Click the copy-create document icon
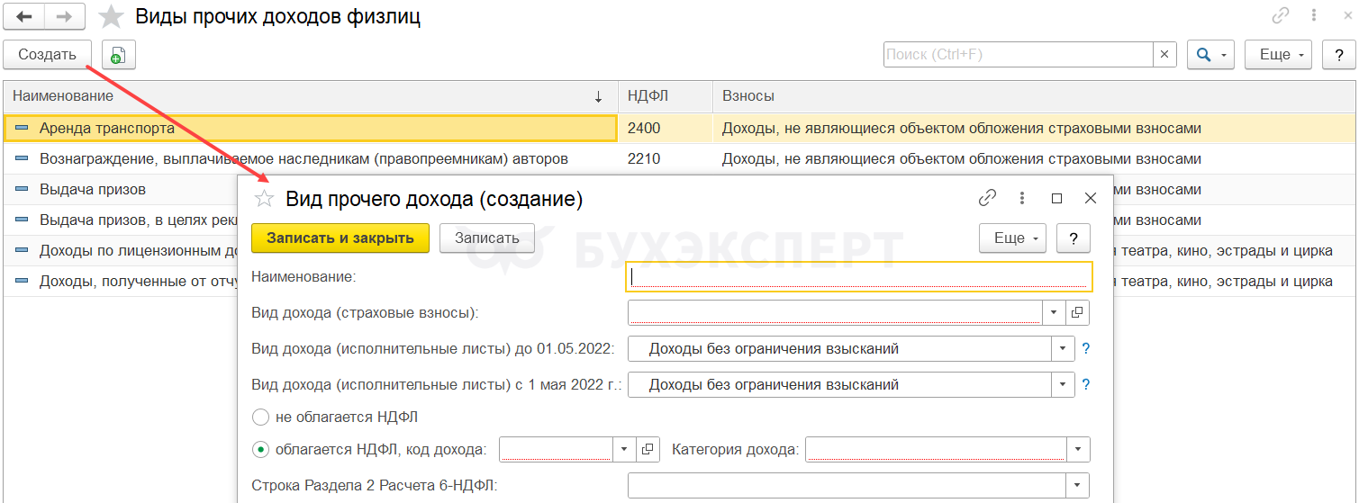Screen dimensions: 1359x503 (x=118, y=55)
